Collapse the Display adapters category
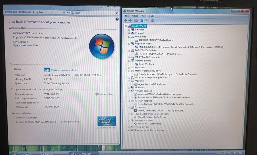The height and width of the screenshot is (155, 257). tap(129, 43)
